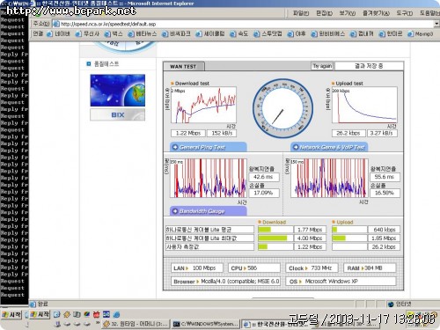Click the earth and space thumbnail image
This screenshot has width=440, height=330.
118,91
